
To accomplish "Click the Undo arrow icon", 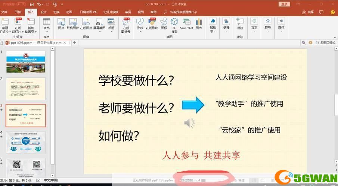I will pos(39,4).
